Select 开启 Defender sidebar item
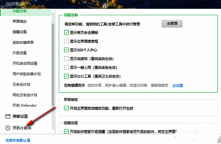 [x=24, y=105]
